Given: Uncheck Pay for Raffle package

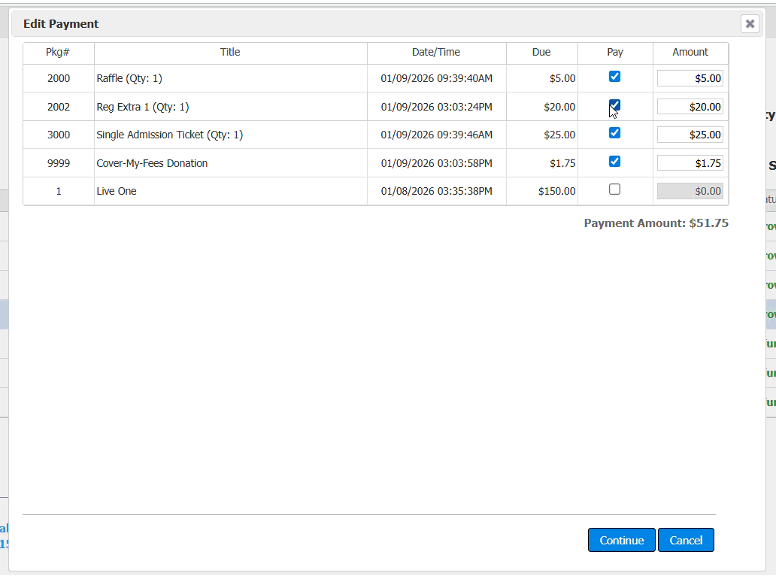Looking at the screenshot, I should [614, 77].
